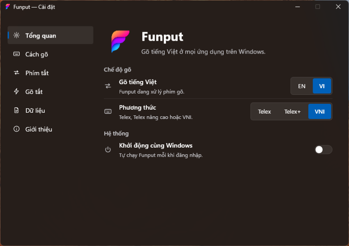Click text 'Funput đang xử lý phím gõ.'

pyautogui.click(x=152, y=92)
